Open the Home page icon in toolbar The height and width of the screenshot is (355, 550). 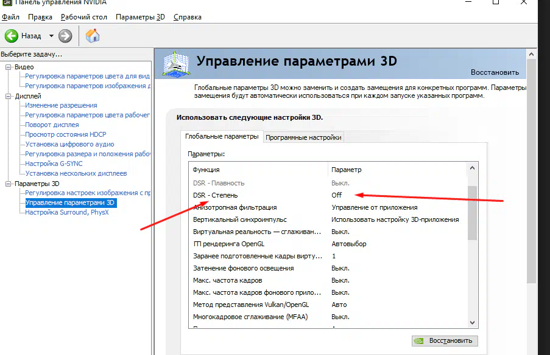click(93, 36)
